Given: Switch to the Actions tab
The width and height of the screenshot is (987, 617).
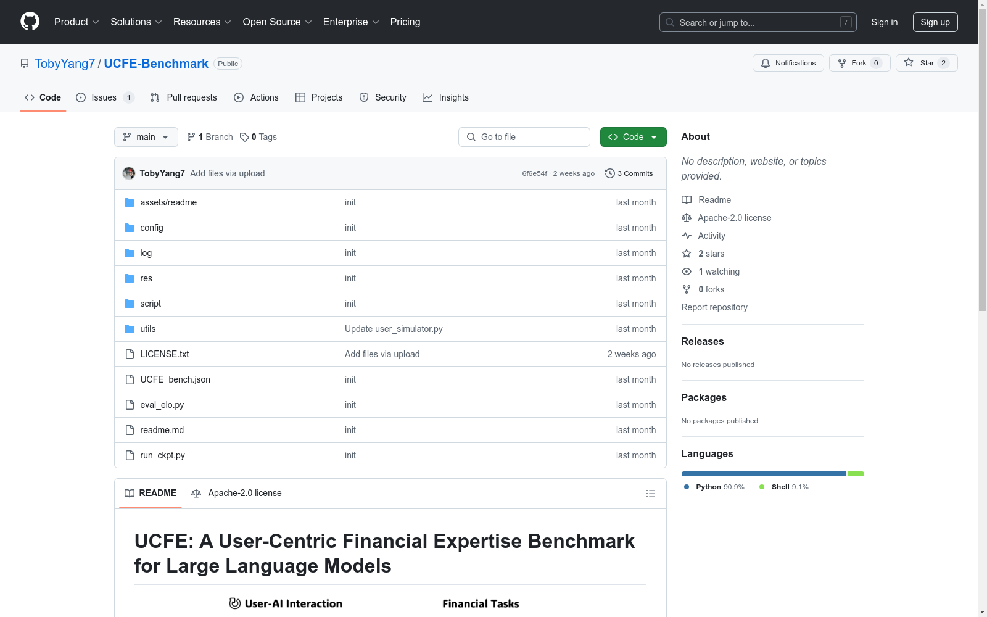Looking at the screenshot, I should [x=257, y=97].
